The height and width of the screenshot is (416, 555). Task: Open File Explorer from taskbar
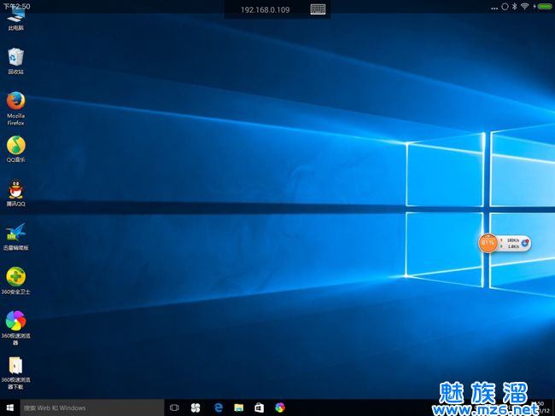tap(239, 407)
